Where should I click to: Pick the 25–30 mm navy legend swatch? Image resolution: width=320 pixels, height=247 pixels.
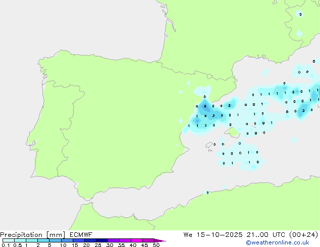coord(102,240)
